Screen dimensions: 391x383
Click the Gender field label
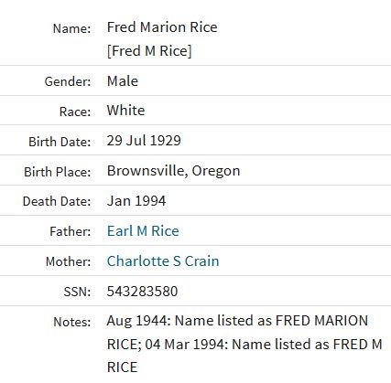pos(68,81)
